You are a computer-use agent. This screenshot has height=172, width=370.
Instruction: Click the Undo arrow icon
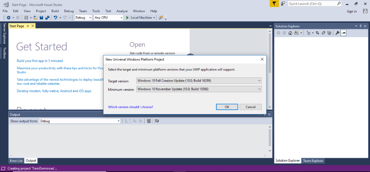click(55, 18)
